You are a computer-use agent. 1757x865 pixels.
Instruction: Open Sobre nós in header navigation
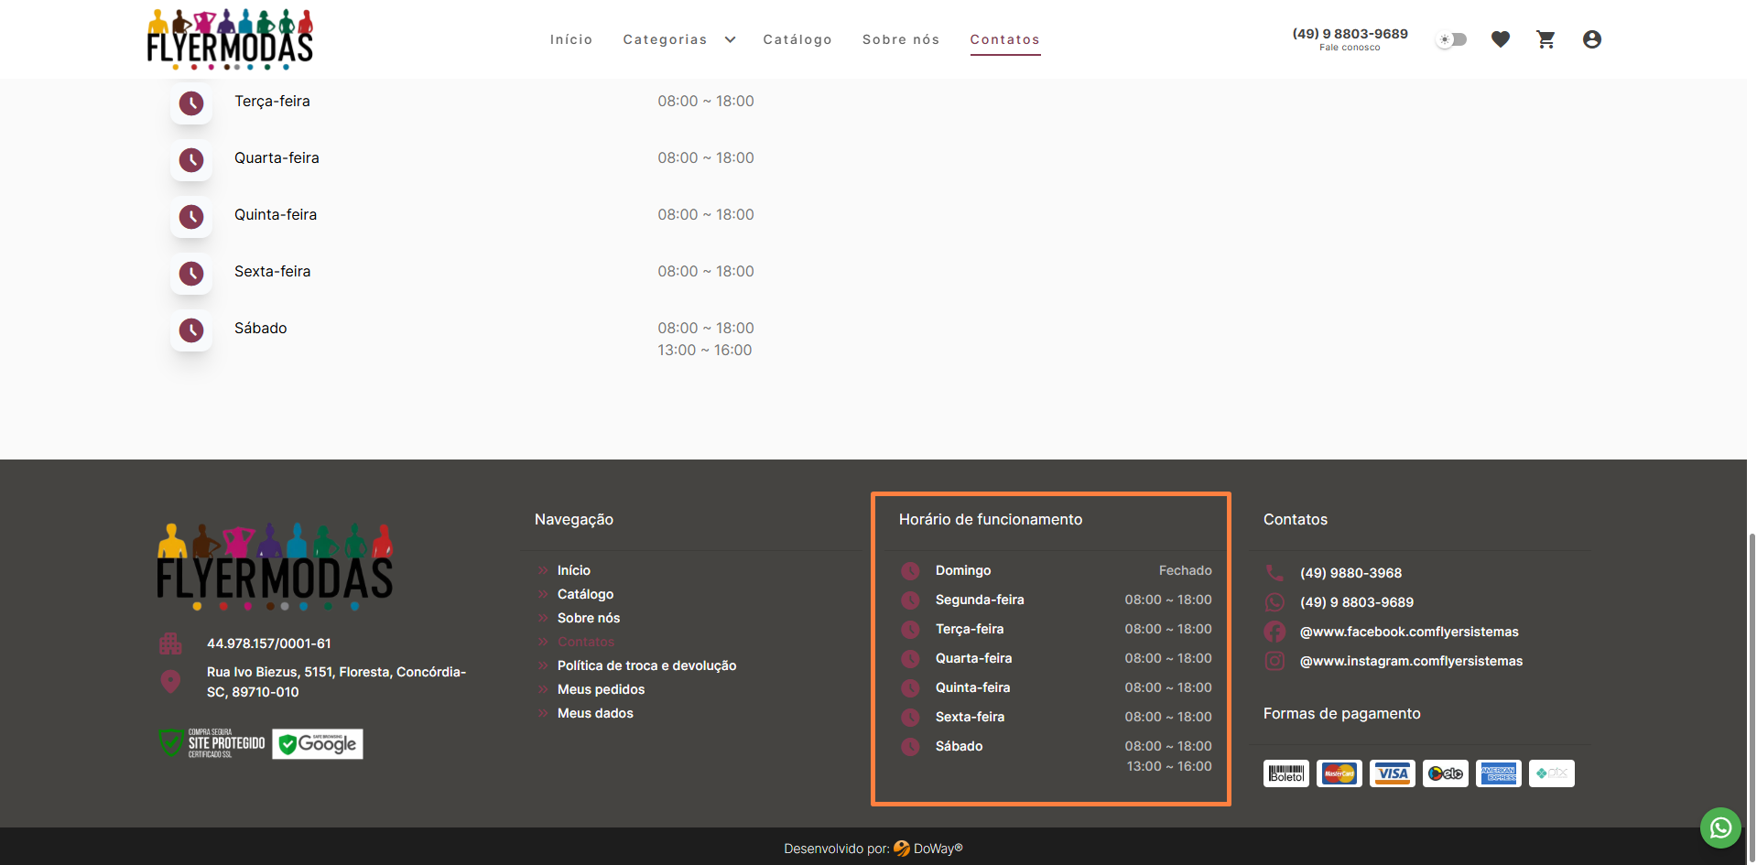901,39
